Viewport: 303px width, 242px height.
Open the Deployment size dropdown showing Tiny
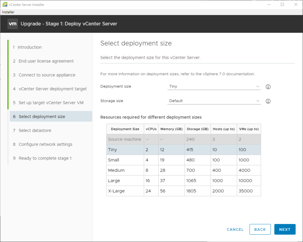214,86
